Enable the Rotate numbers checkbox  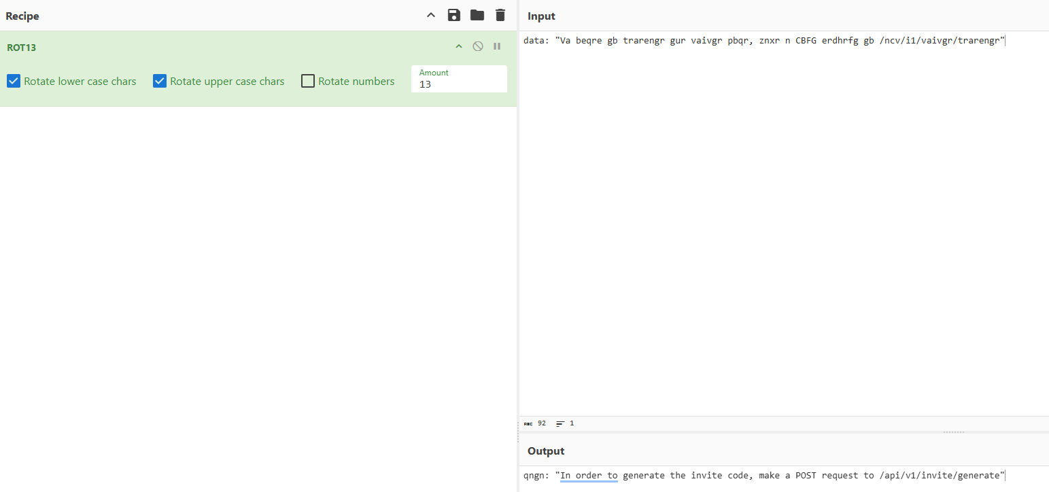(308, 82)
